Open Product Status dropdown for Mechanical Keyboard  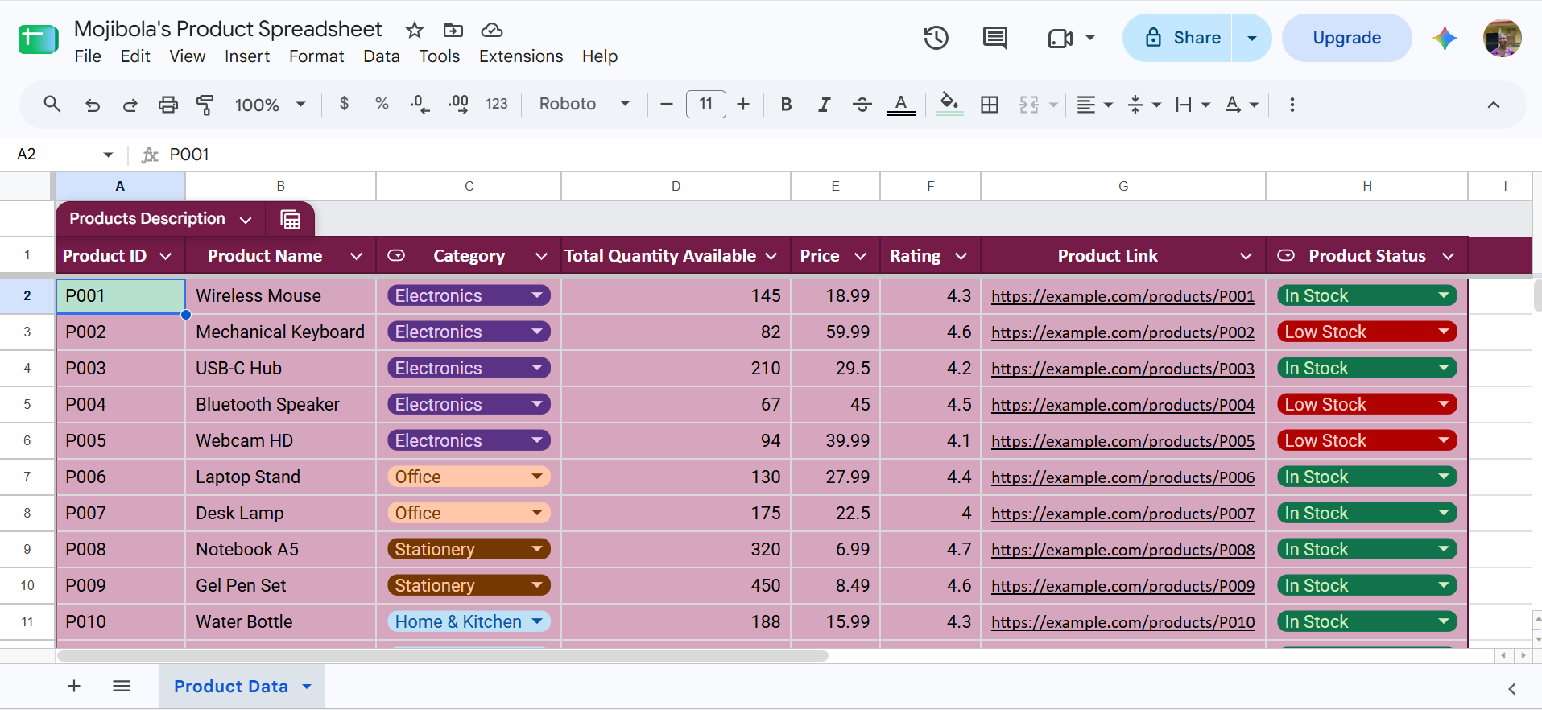[x=1444, y=332]
